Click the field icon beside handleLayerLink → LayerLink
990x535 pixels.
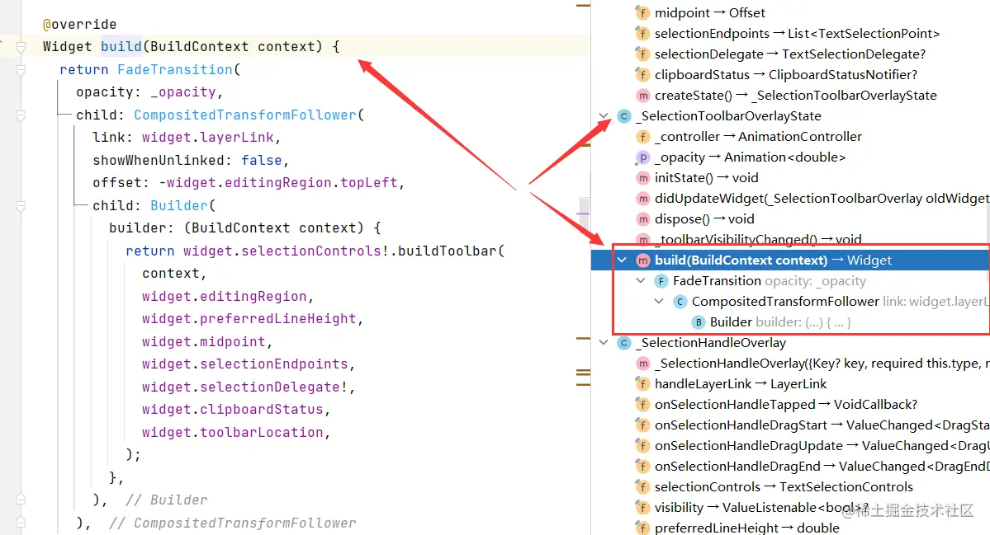click(x=642, y=383)
